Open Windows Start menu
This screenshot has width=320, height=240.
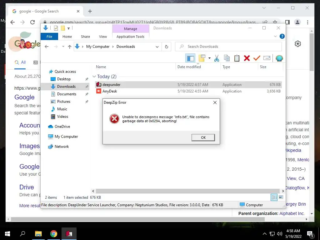point(7,234)
